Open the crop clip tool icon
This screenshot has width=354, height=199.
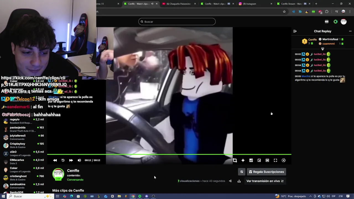[235, 160]
